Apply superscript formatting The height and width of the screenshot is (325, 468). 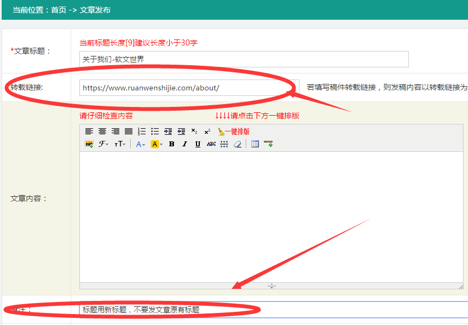tap(207, 132)
